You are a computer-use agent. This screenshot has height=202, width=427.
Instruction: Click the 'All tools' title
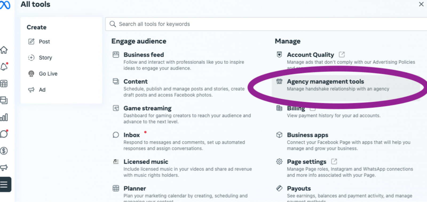click(35, 4)
